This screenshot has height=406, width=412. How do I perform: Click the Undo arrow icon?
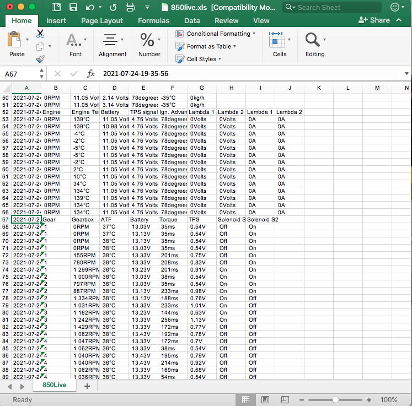pyautogui.click(x=90, y=7)
